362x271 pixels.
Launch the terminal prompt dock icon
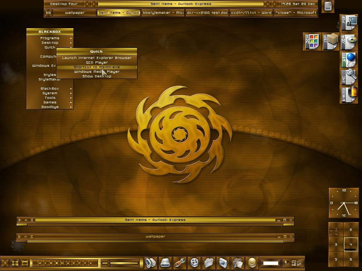click(223, 263)
